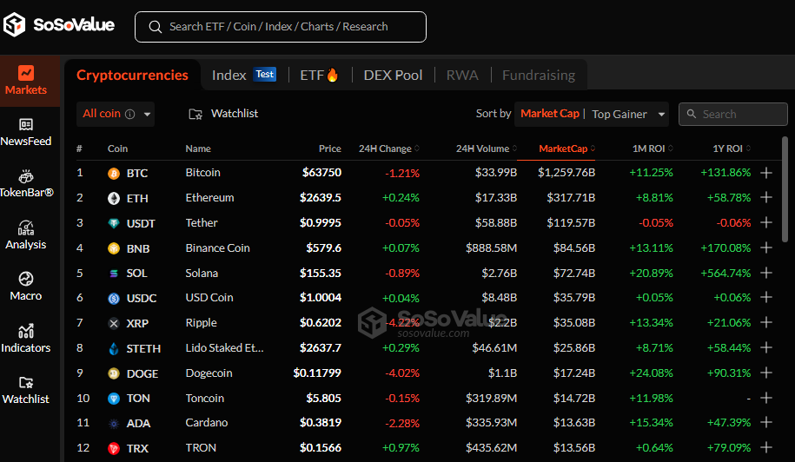Click Solana 1Y ROI +564.74%
This screenshot has height=462, width=795.
(x=725, y=273)
